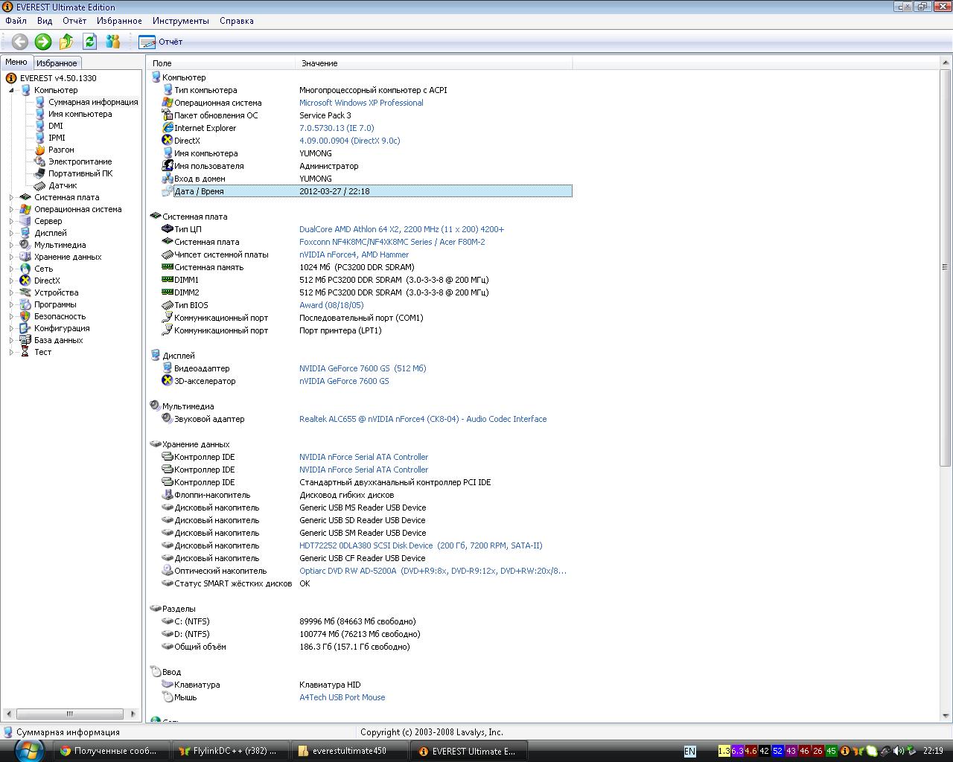Open the Инструменты menu
This screenshot has width=953, height=762.
(x=181, y=21)
